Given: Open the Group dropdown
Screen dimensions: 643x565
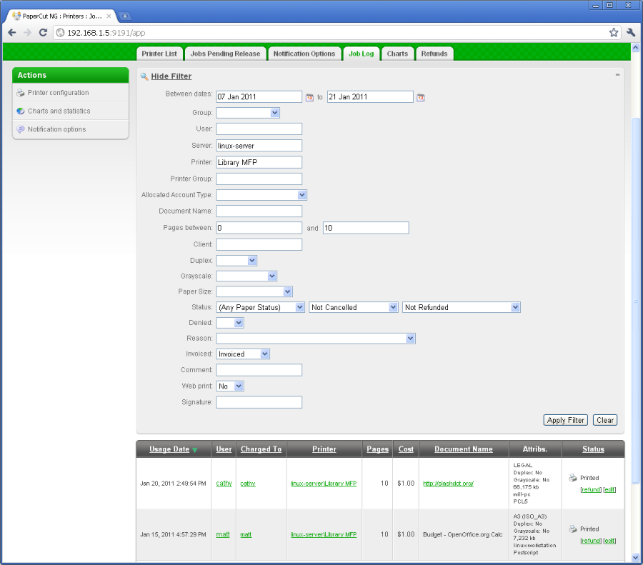Looking at the screenshot, I should point(248,113).
